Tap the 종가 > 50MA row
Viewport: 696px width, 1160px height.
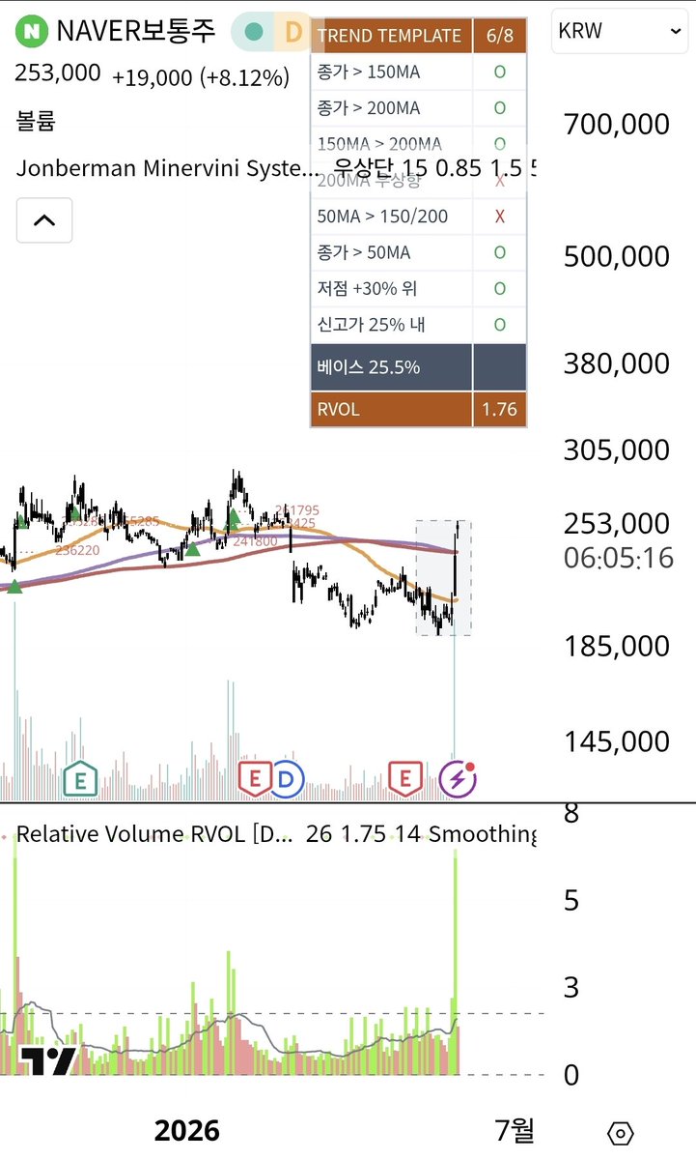419,252
